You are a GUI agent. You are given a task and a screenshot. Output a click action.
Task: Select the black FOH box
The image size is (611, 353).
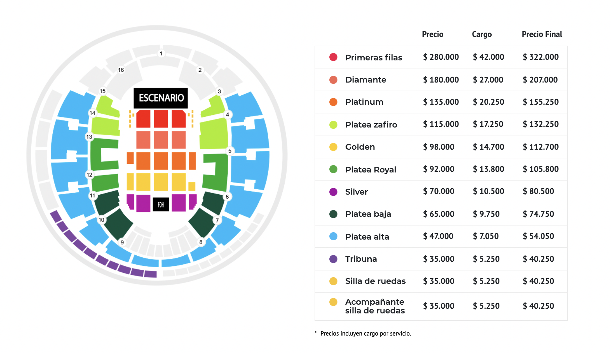161,204
